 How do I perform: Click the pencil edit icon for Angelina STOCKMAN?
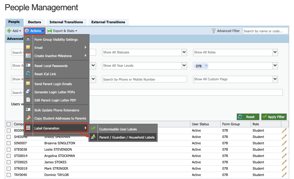coord(284,156)
